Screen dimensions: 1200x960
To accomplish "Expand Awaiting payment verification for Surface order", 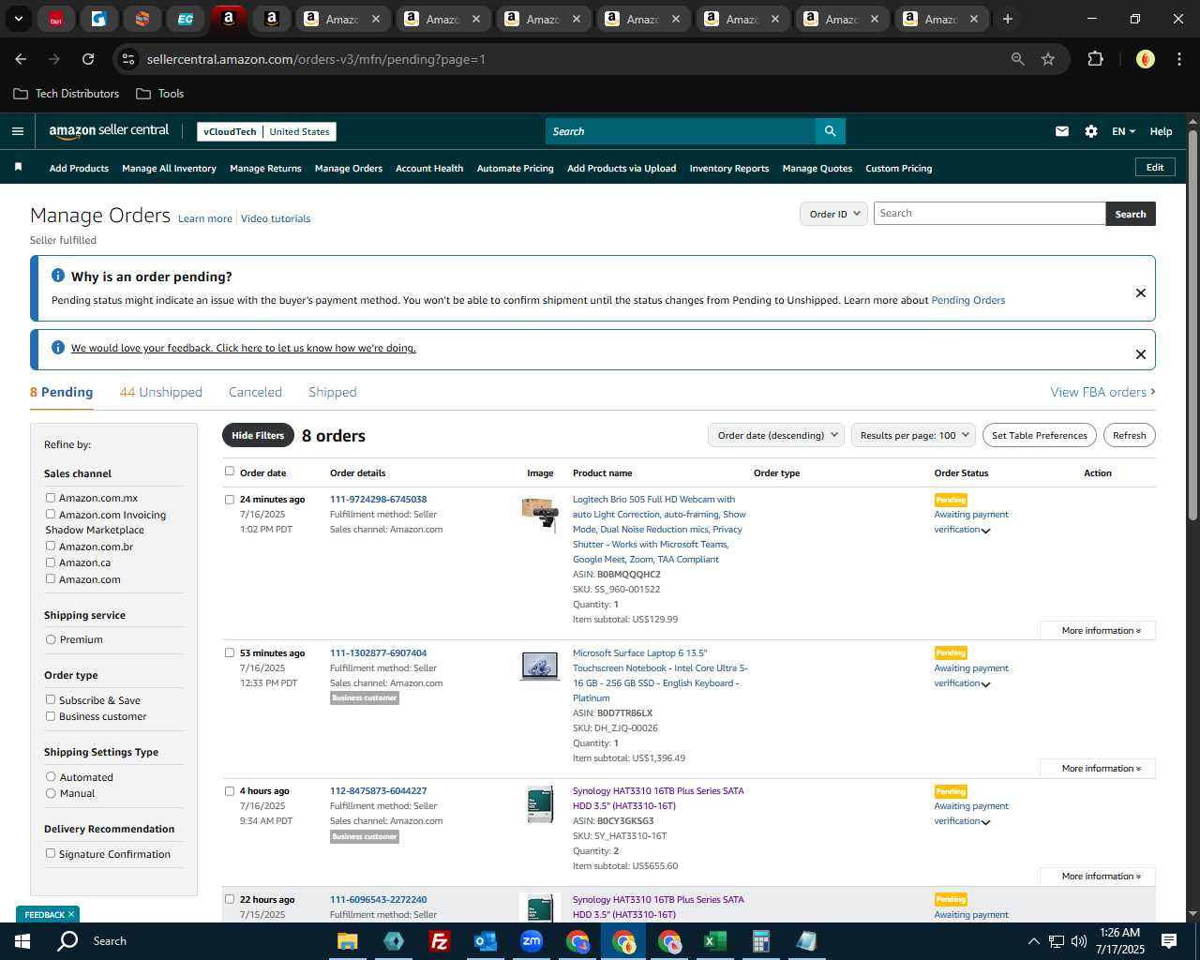I will [985, 684].
